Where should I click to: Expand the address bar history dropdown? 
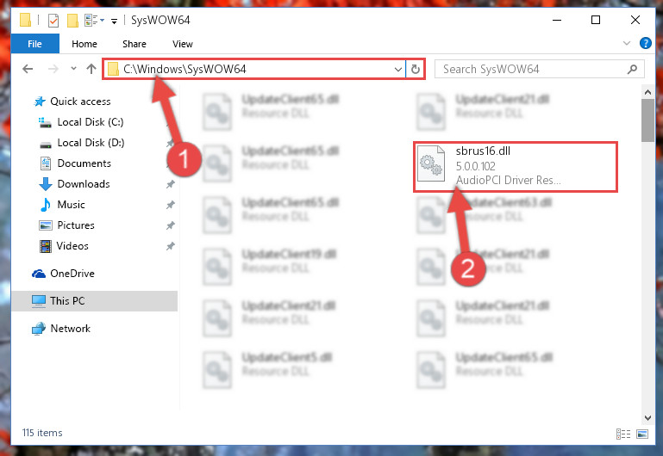click(x=397, y=69)
